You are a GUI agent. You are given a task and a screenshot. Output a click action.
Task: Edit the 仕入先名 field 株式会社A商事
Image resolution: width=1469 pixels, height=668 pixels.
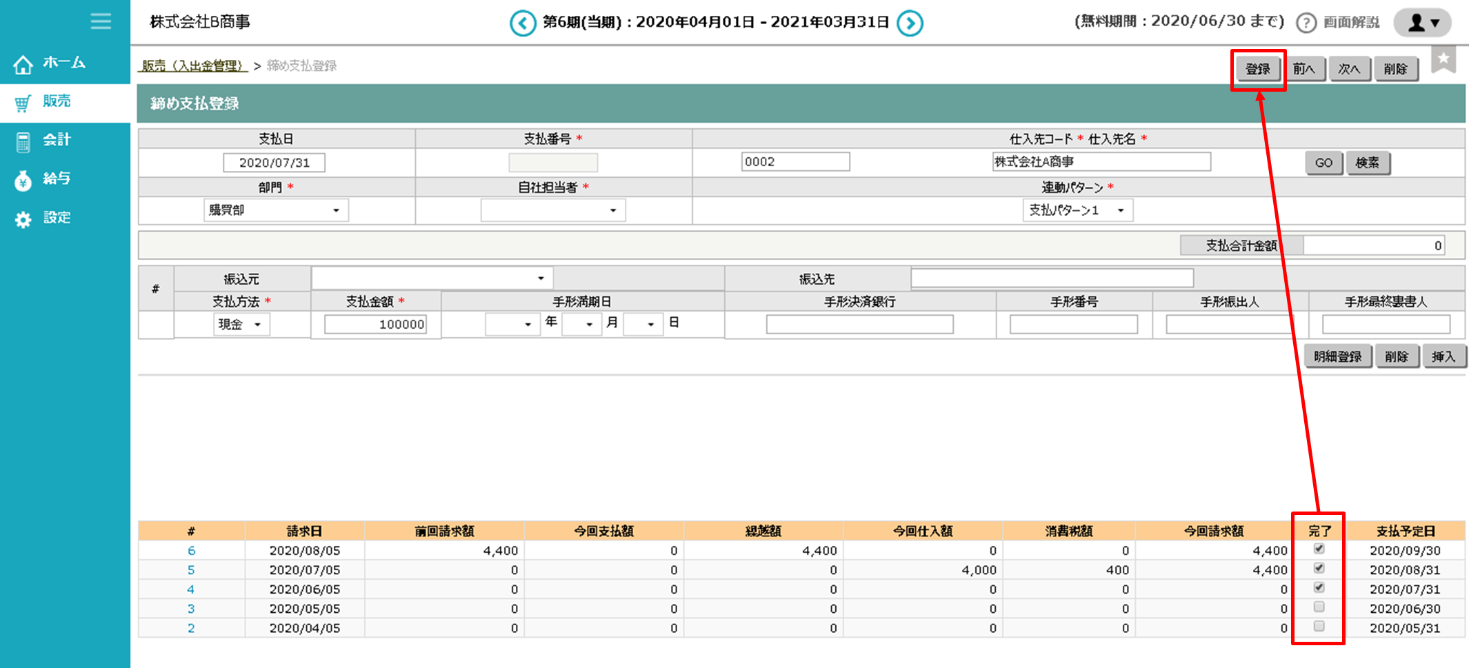click(x=1101, y=162)
